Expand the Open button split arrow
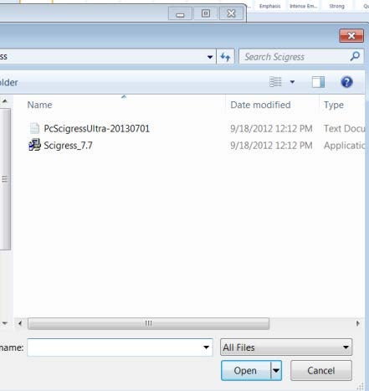 pos(276,371)
